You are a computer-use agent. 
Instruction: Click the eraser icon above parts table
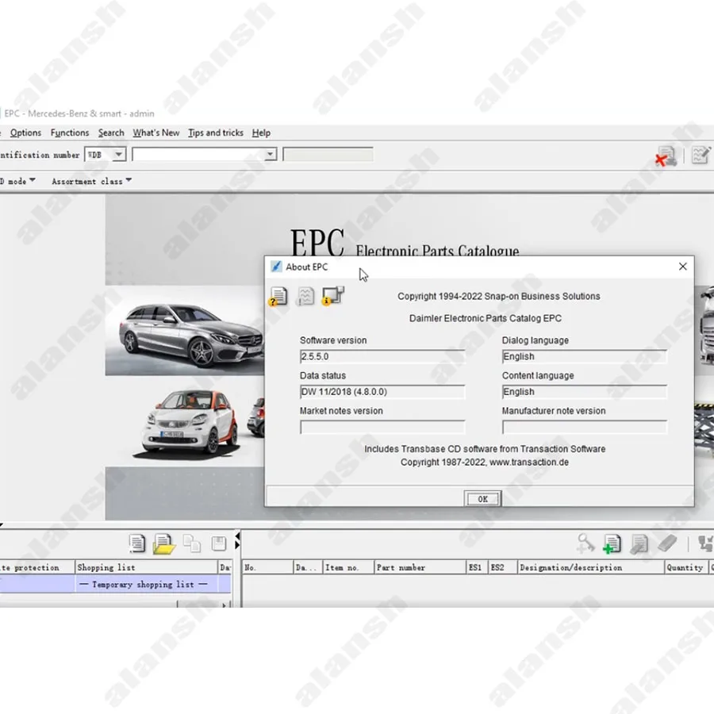(667, 543)
